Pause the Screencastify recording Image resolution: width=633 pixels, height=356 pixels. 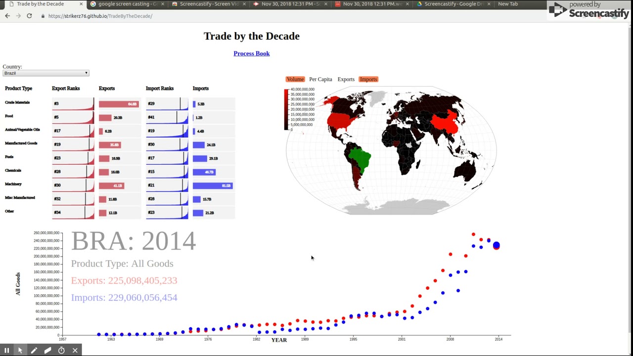[7, 350]
